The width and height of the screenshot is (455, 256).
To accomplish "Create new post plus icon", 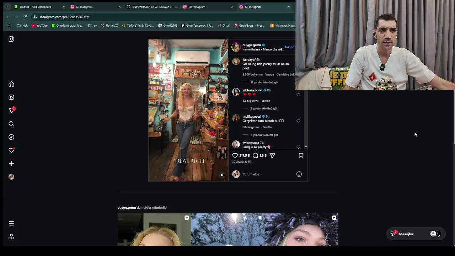I will (x=11, y=164).
